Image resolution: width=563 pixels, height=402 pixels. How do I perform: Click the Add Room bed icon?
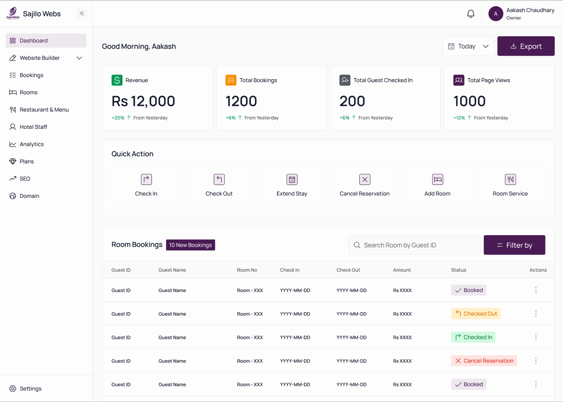click(x=438, y=180)
